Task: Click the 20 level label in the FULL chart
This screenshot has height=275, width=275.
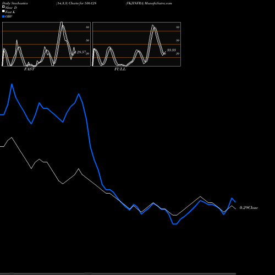Action: (178, 53)
